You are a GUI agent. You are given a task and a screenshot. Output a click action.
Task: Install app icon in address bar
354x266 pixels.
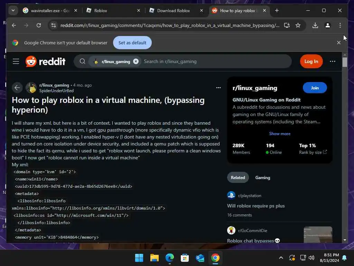click(287, 25)
